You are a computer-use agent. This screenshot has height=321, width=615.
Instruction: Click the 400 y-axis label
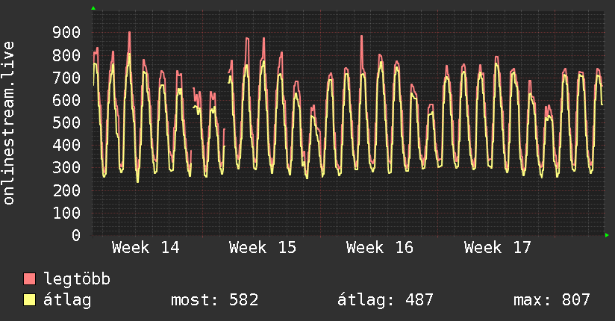(66, 145)
